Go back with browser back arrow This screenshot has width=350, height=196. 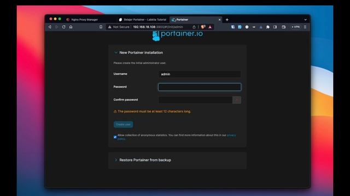[50, 27]
